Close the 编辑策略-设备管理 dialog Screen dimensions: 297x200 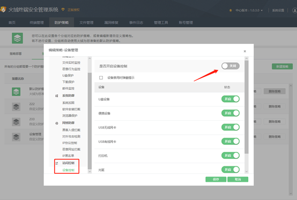point(244,51)
